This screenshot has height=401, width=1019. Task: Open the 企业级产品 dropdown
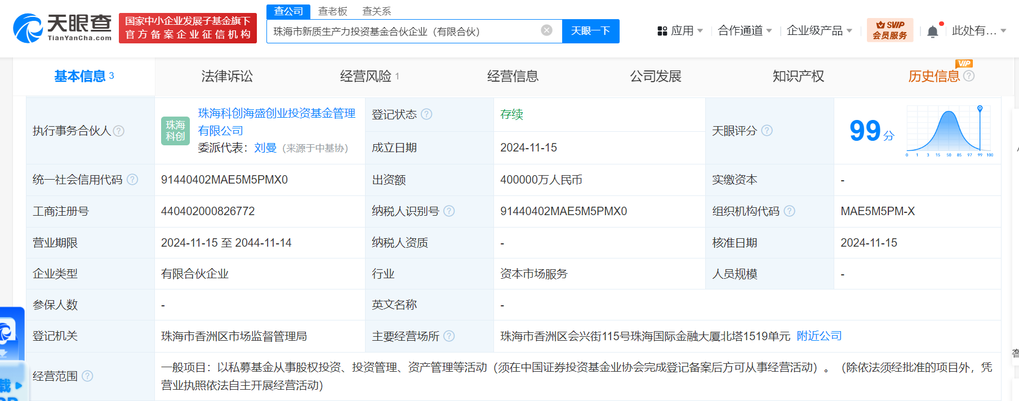coord(819,31)
